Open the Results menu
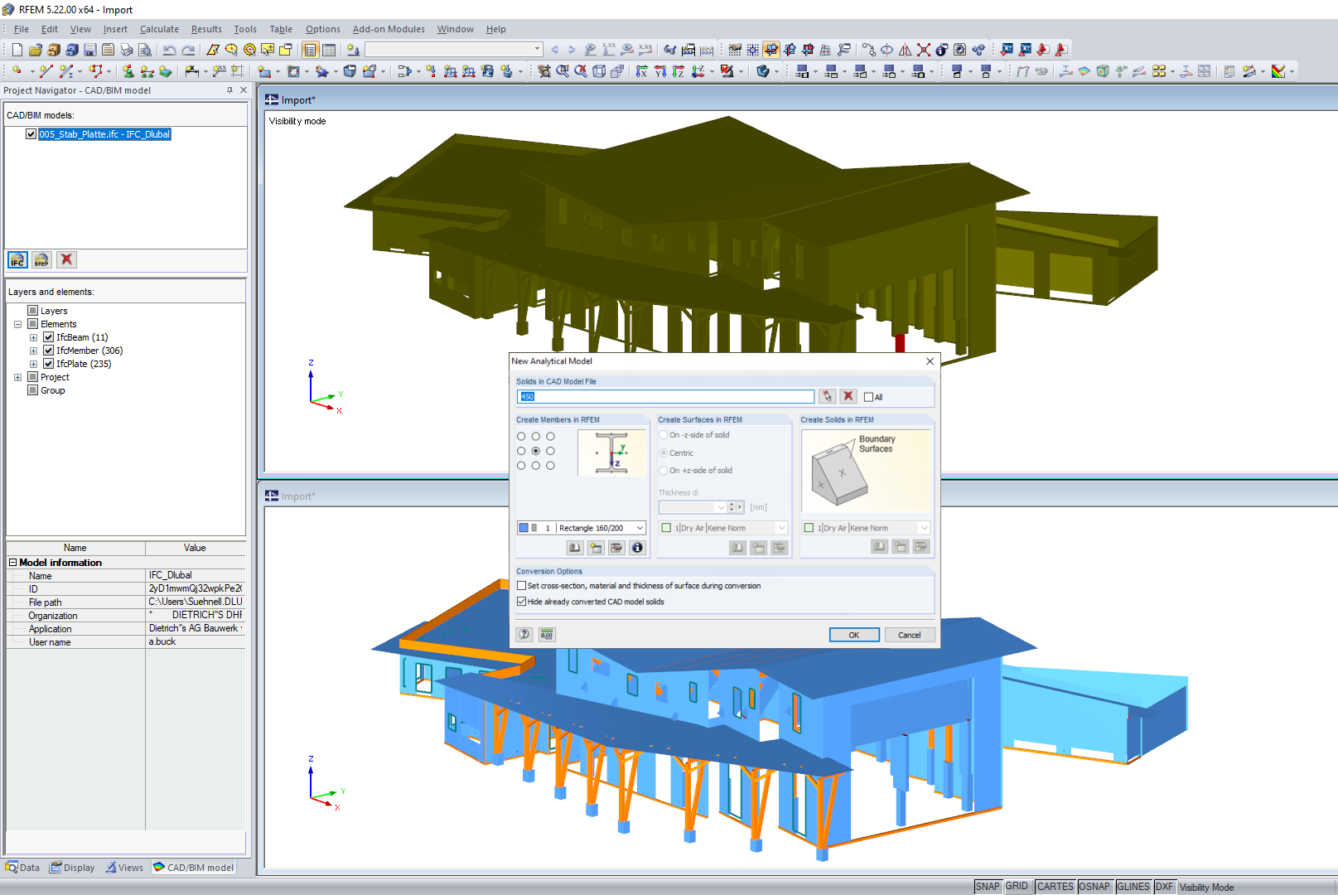This screenshot has height=895, width=1338. pos(206,29)
